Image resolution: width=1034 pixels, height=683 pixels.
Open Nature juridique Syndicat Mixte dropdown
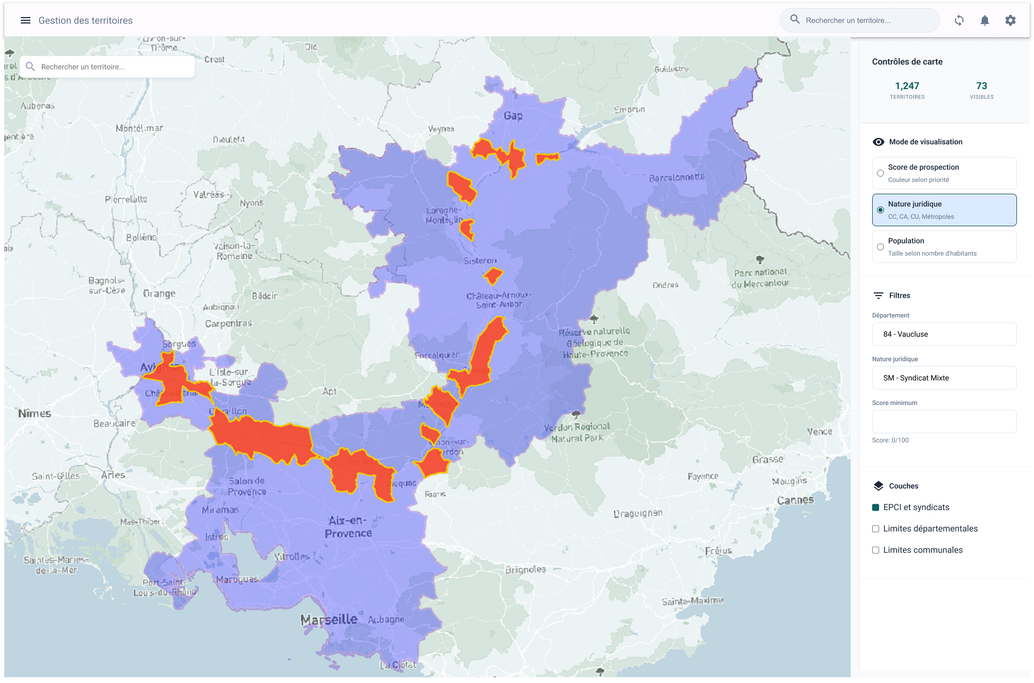coord(944,378)
